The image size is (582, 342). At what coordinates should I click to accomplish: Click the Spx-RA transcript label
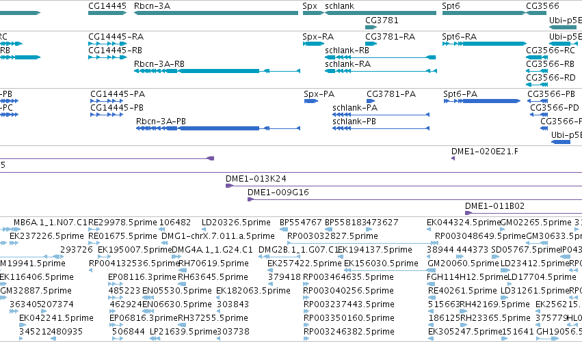318,37
